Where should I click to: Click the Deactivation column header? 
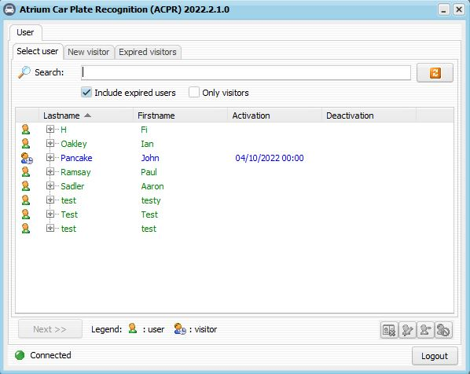(369, 115)
